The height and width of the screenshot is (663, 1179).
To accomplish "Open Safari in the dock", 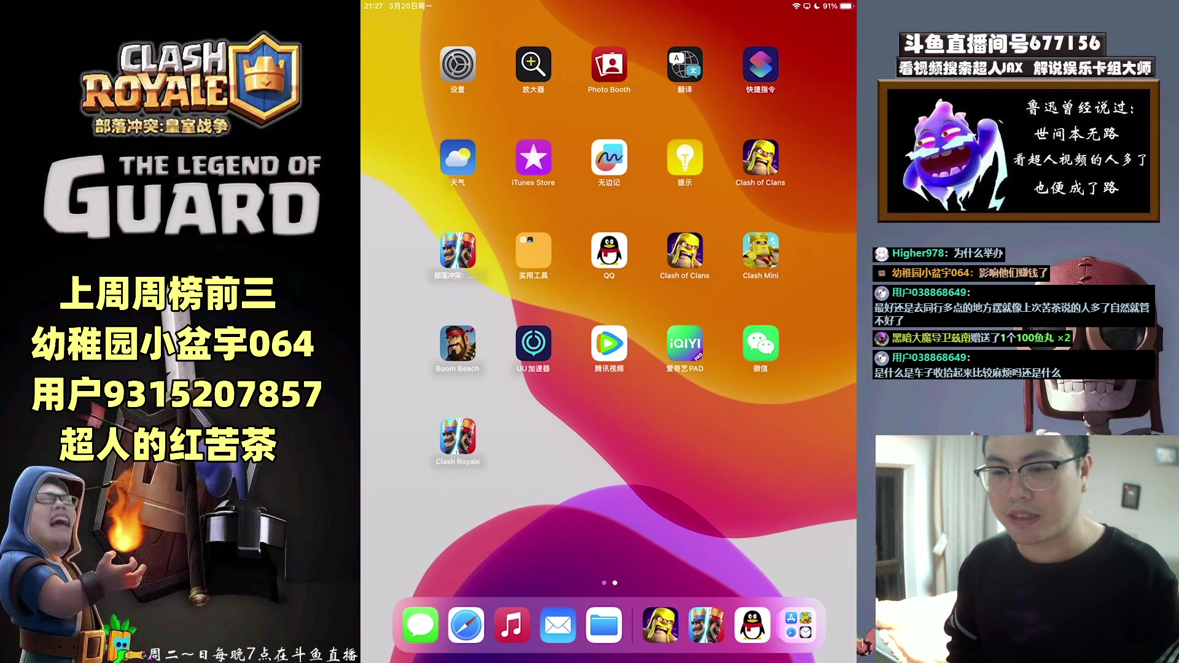I will (466, 625).
